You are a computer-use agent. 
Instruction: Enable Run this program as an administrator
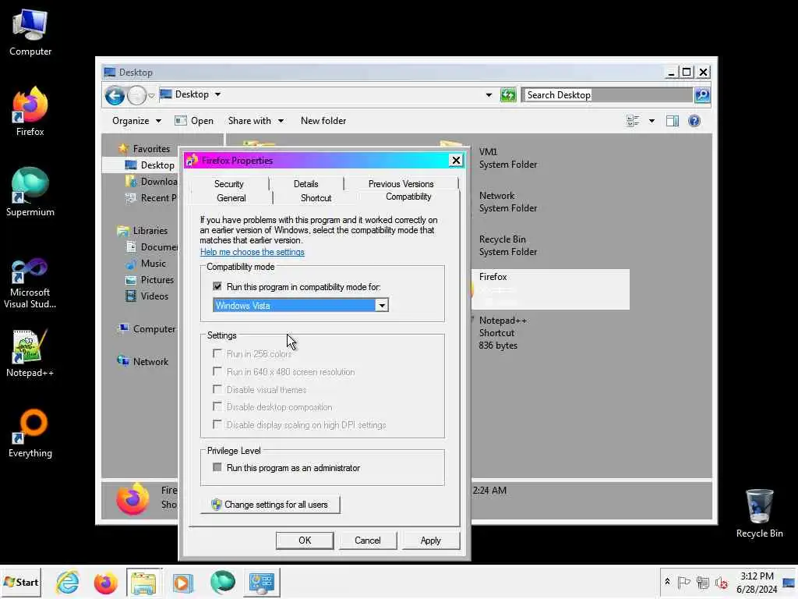tap(217, 467)
